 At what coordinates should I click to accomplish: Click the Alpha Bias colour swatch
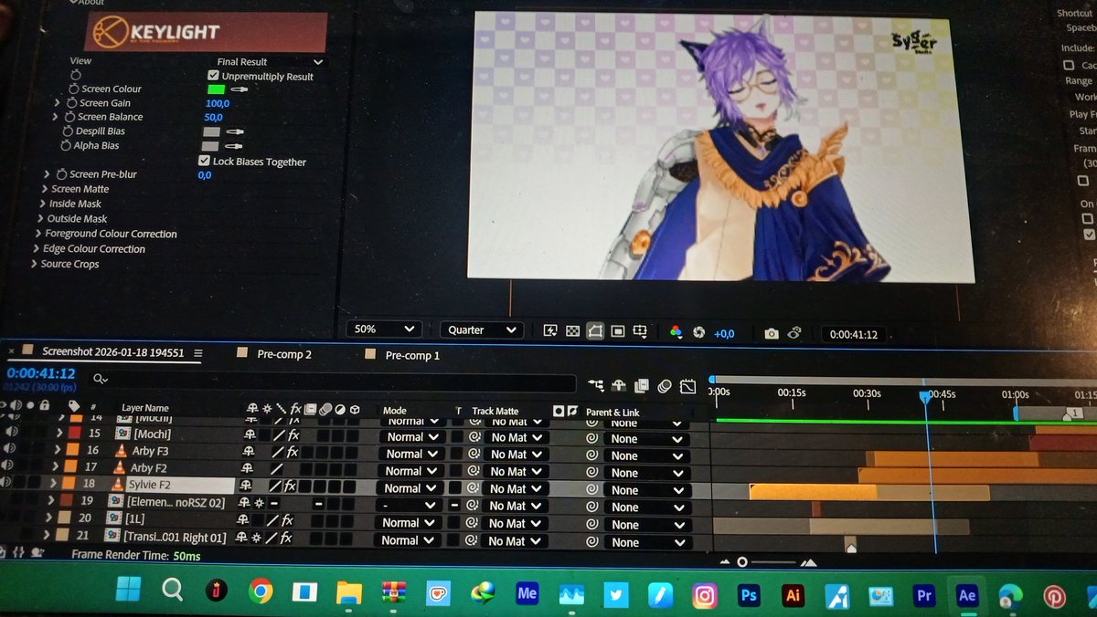point(211,146)
